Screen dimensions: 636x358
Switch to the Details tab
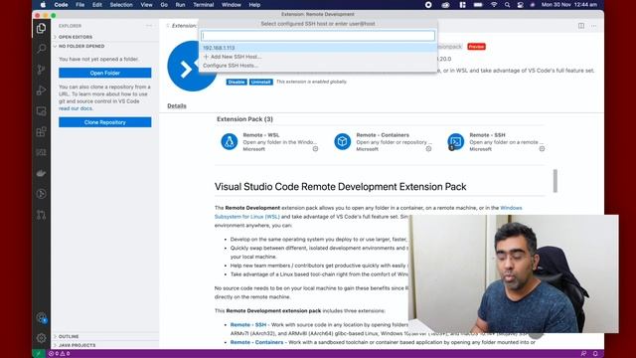(177, 106)
